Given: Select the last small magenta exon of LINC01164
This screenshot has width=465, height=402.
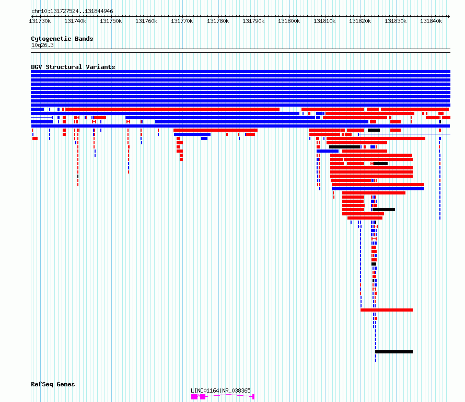Looking at the screenshot, I should 253,397.
